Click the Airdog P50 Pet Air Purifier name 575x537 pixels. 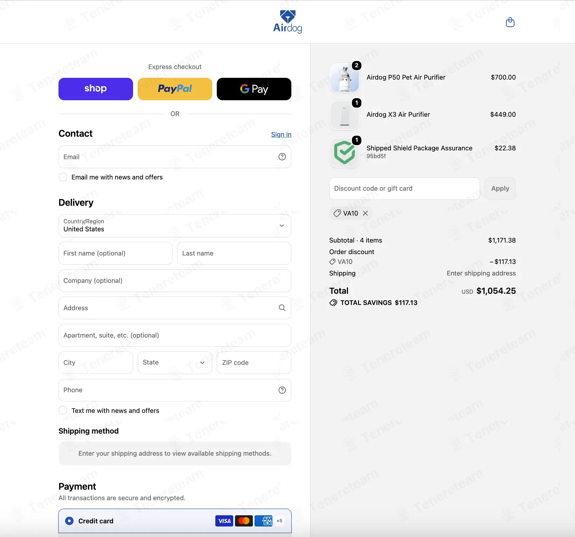pyautogui.click(x=406, y=77)
